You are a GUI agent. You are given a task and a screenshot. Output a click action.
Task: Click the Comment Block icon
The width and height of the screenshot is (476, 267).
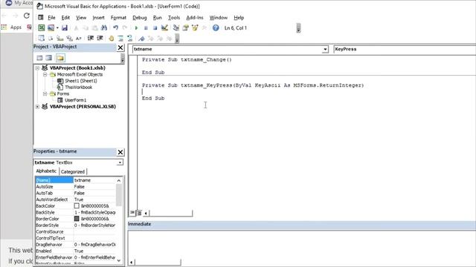tap(120, 38)
